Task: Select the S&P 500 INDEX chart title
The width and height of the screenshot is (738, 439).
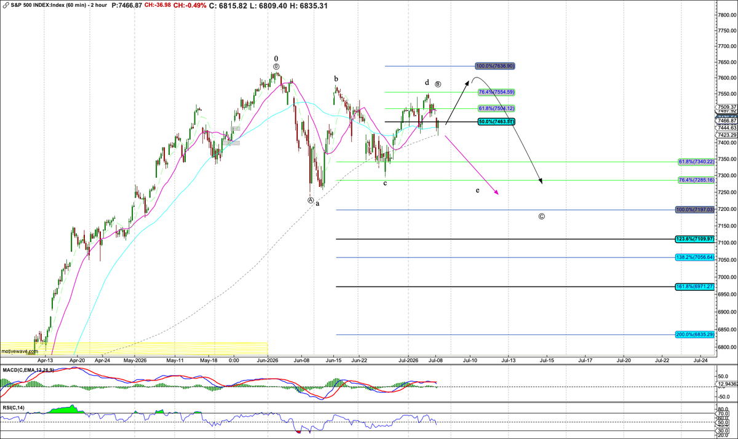Action: (58, 5)
